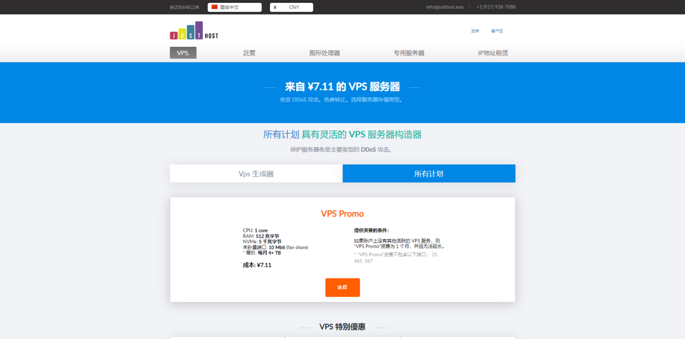Select the 所有计划 tab
685x339 pixels.
[429, 173]
